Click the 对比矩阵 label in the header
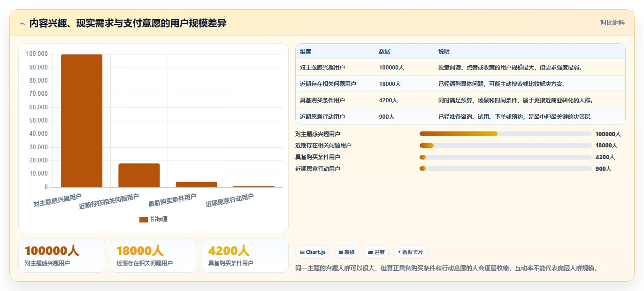This screenshot has width=644, height=291. pyautogui.click(x=613, y=23)
